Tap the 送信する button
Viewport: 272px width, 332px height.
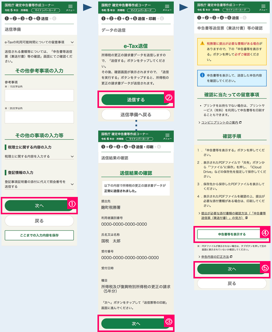click(136, 100)
